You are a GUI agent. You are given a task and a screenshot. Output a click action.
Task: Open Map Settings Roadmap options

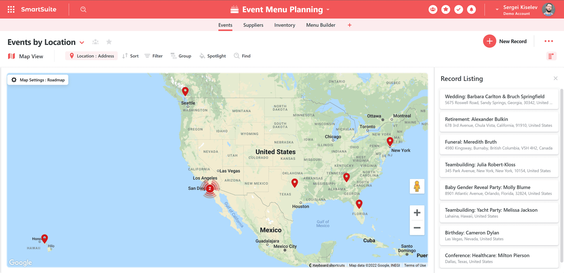point(38,80)
